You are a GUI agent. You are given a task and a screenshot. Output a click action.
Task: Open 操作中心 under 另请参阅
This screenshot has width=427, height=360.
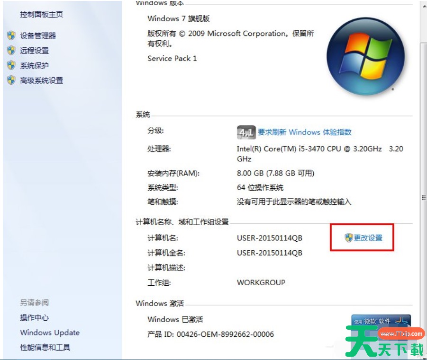pos(34,317)
